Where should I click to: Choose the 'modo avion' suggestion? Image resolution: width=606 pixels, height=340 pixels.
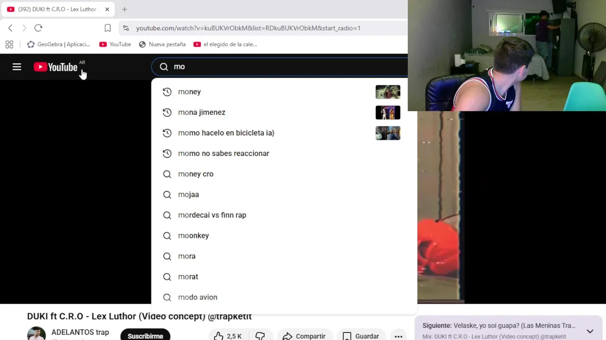coord(284,297)
